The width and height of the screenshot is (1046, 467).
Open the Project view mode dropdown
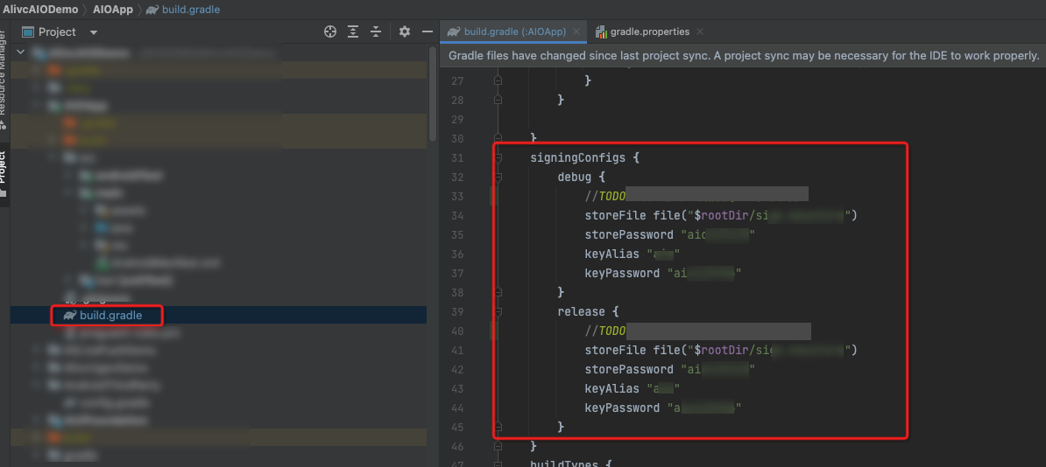coord(94,32)
